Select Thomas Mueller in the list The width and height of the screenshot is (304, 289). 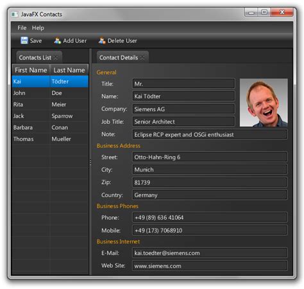pyautogui.click(x=50, y=139)
